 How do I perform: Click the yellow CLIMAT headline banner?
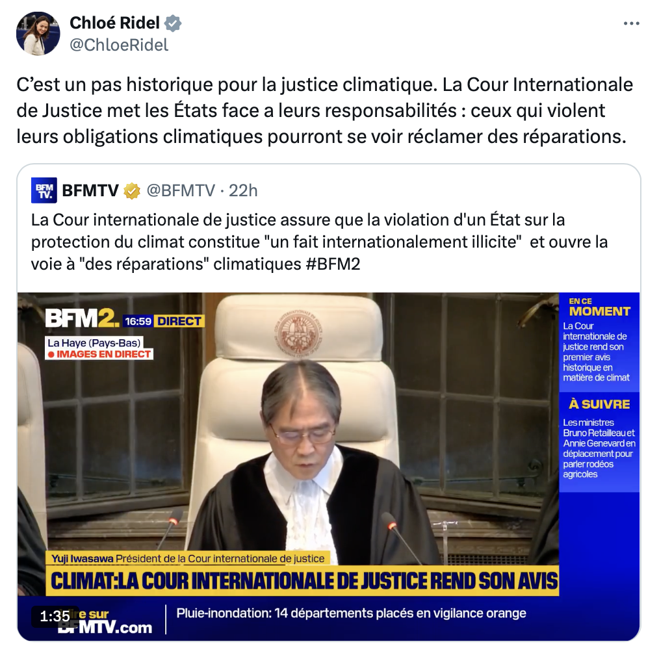pyautogui.click(x=303, y=581)
